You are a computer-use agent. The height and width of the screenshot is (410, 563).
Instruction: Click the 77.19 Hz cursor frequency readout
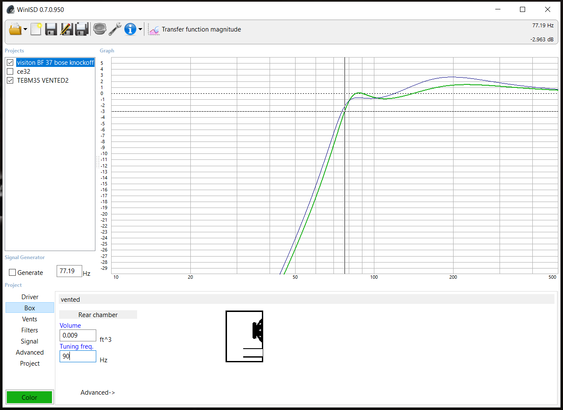point(543,26)
